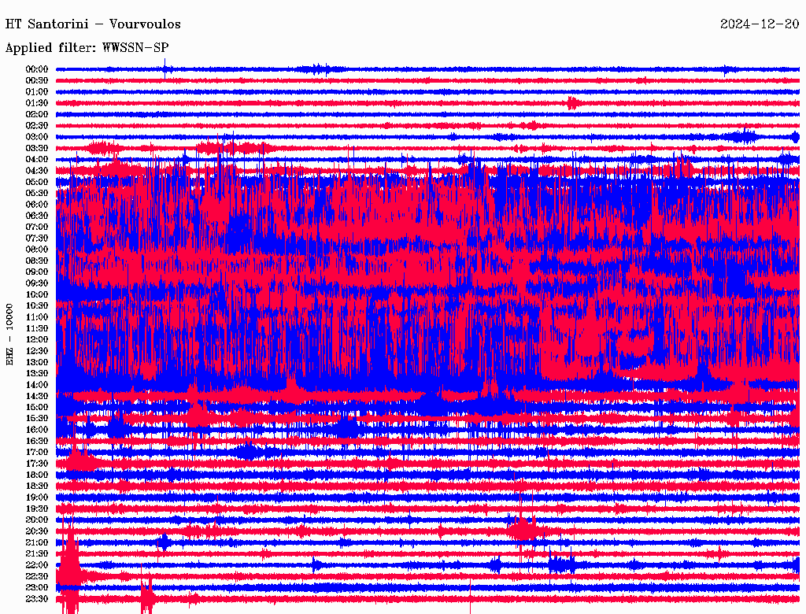The width and height of the screenshot is (806, 614).
Task: Click the 'Applied filter: WWSSN-SP' label
Action: pos(87,48)
